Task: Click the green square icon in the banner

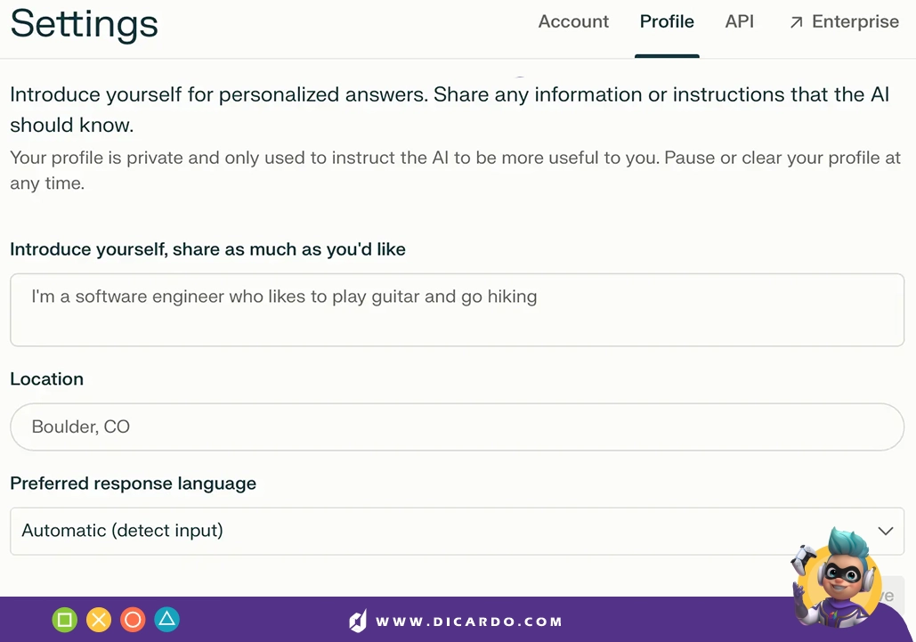Action: point(65,620)
